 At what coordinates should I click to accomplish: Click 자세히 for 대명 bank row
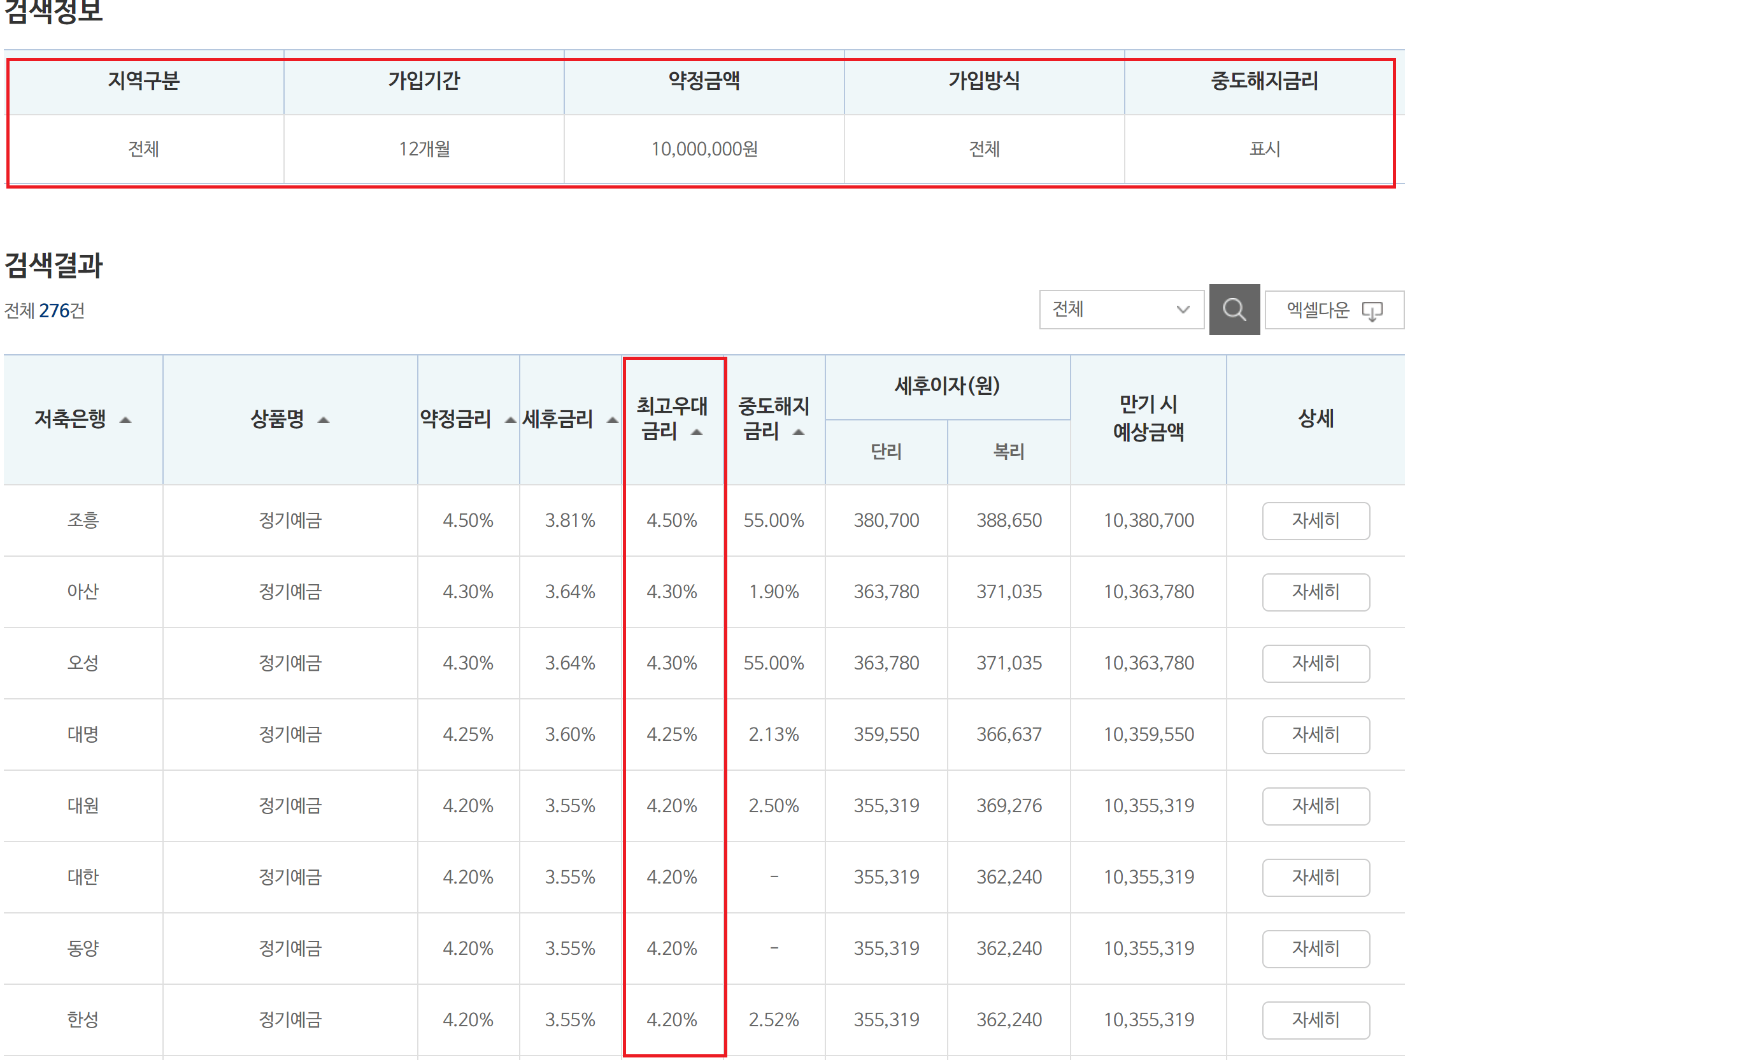click(x=1316, y=734)
